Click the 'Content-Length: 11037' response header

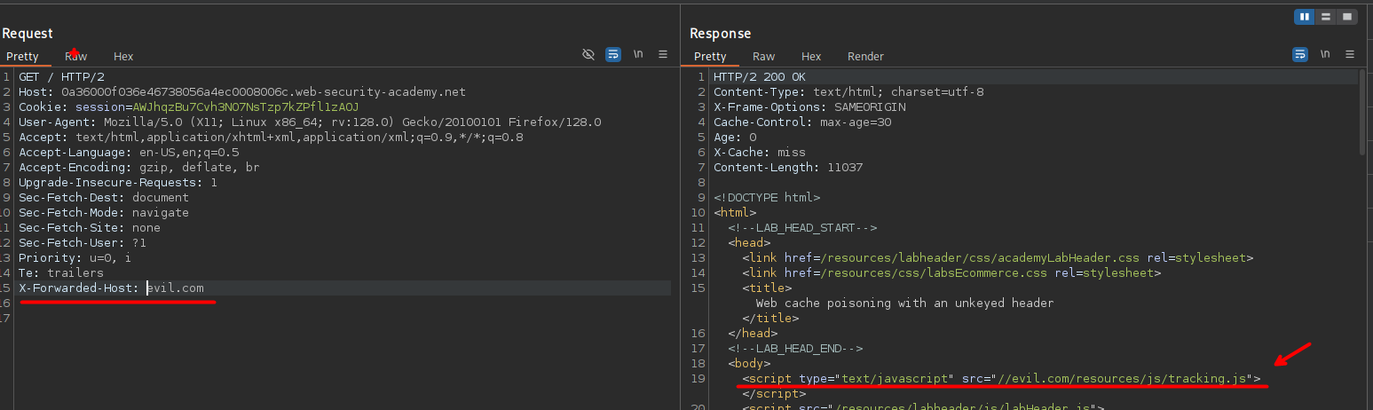[788, 168]
